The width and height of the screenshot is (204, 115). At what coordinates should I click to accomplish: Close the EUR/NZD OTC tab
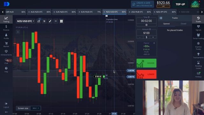pos(54,12)
